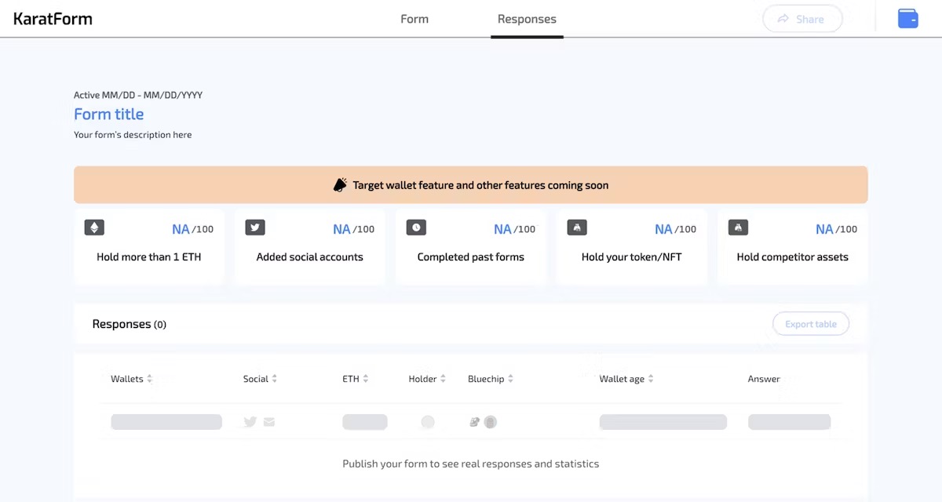942x502 pixels.
Task: Click 'Hold more than 1 ETH' card
Action: [149, 246]
